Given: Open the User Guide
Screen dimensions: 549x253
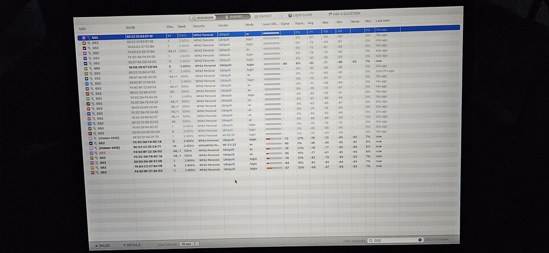Looking at the screenshot, I should [302, 15].
